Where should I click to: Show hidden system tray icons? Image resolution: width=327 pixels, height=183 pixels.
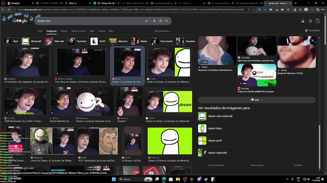287,179
